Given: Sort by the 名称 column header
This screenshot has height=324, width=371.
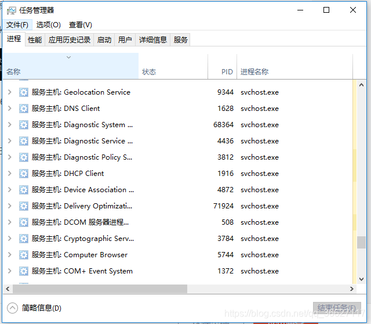Looking at the screenshot, I should (x=71, y=66).
